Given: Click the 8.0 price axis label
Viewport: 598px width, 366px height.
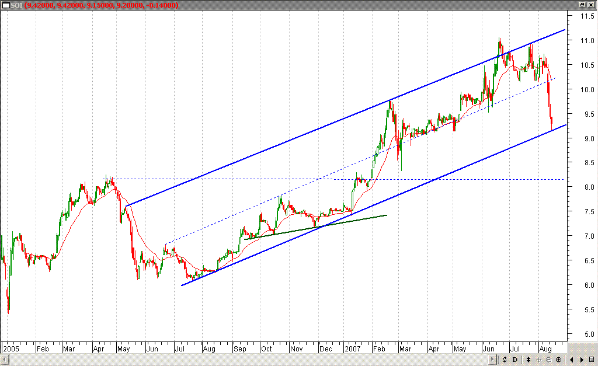Looking at the screenshot, I should click(589, 187).
